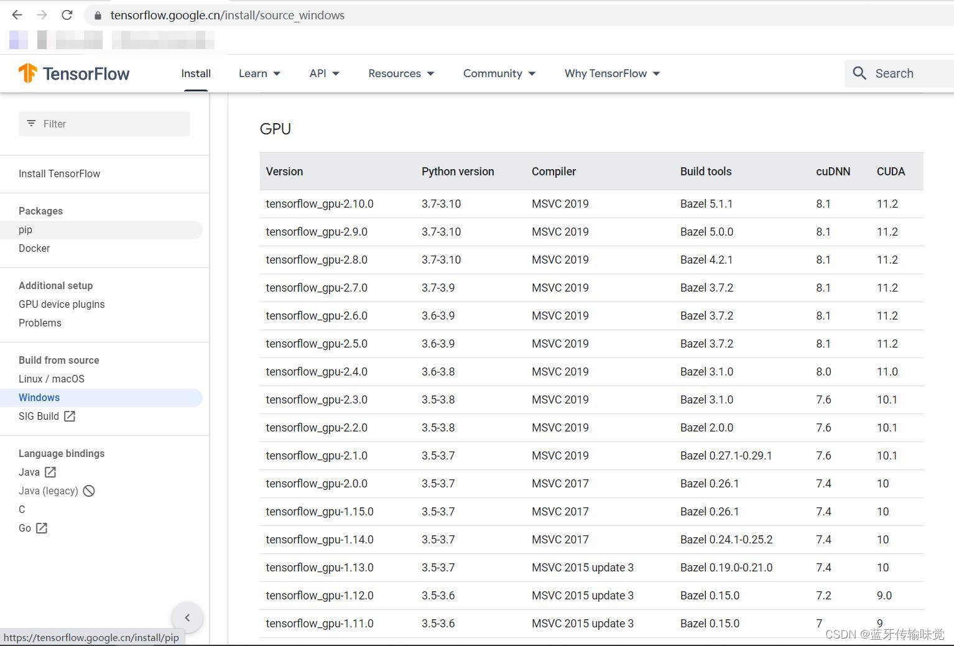Click tensorflow_gpu-2.3.0 cell
Screen dimensions: 954x646
point(317,400)
